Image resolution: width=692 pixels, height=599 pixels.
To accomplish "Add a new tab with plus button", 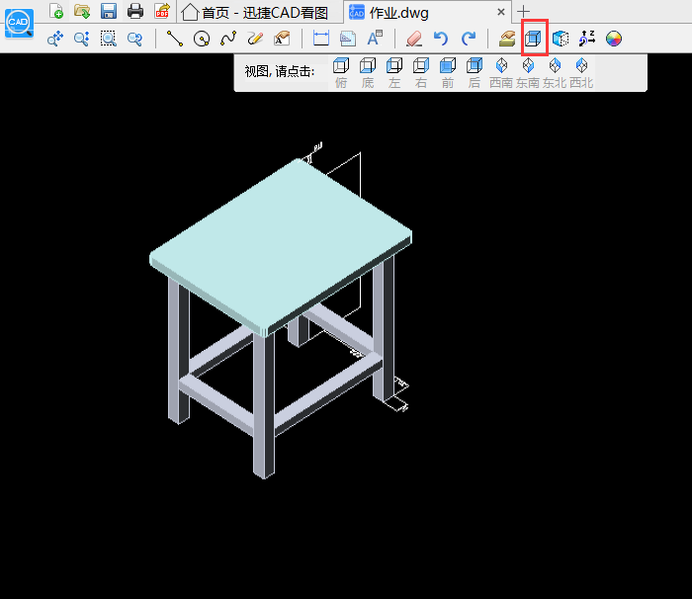I will point(525,12).
